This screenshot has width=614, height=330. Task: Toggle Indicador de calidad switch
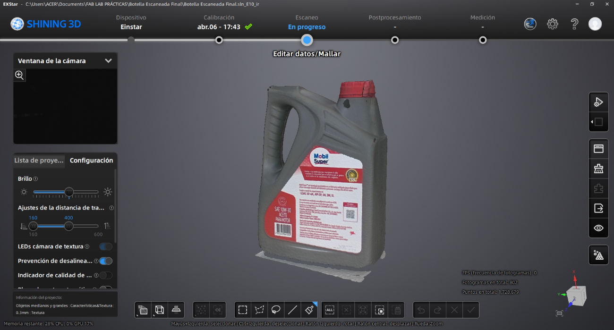click(x=106, y=275)
